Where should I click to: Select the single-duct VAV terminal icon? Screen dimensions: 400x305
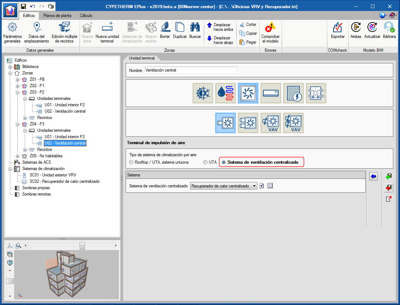pyautogui.click(x=271, y=123)
